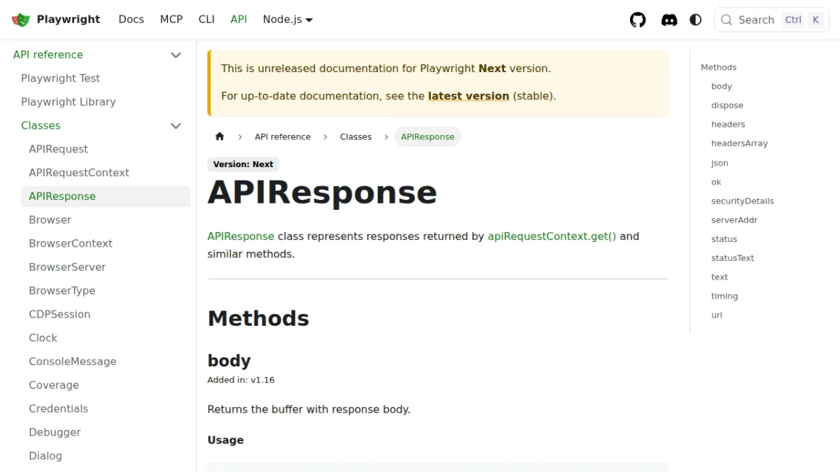This screenshot has width=840, height=472.
Task: Click the Playwright brand name link
Action: [69, 20]
